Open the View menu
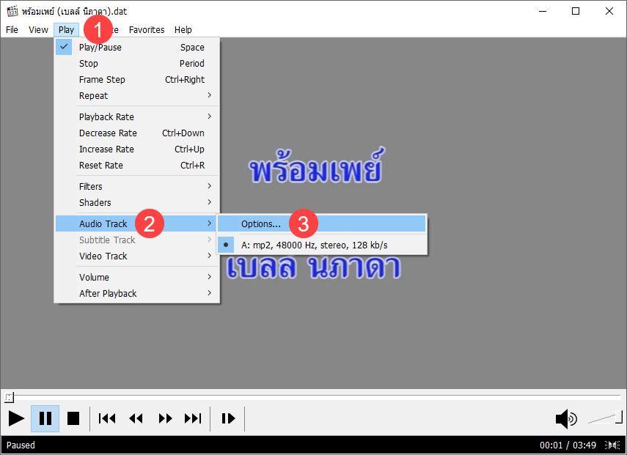 38,30
